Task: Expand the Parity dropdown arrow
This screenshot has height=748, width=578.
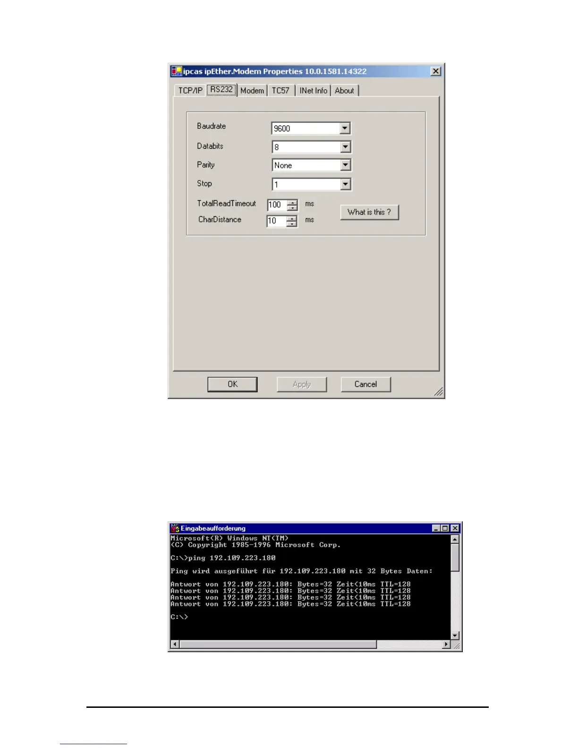Action: click(345, 165)
